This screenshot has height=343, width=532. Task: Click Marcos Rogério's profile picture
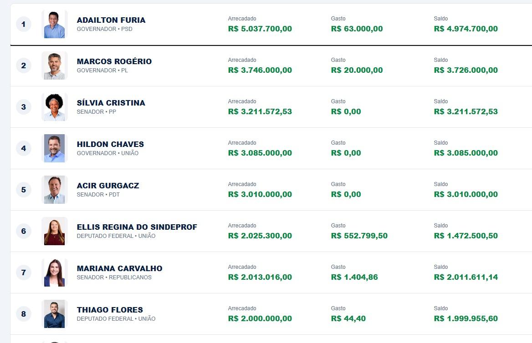point(54,66)
